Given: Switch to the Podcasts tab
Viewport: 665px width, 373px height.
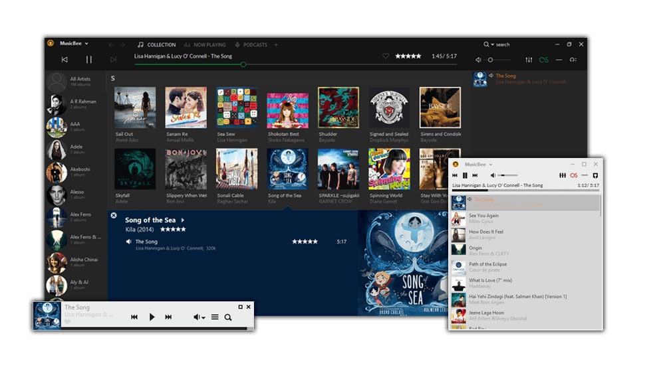Looking at the screenshot, I should [x=251, y=44].
